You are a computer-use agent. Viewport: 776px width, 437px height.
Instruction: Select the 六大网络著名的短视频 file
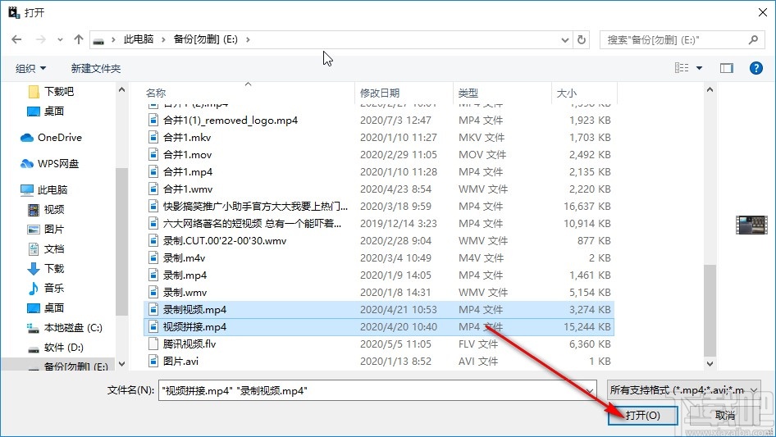pos(379,224)
